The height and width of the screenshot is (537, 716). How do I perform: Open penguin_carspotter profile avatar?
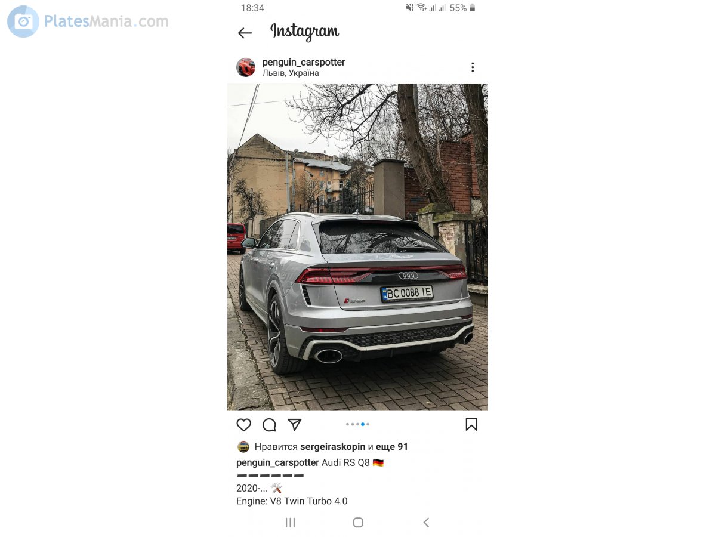click(246, 67)
